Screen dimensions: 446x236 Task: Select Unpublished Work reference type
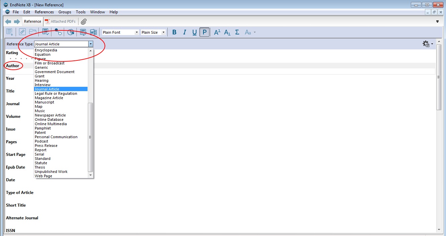pos(51,172)
